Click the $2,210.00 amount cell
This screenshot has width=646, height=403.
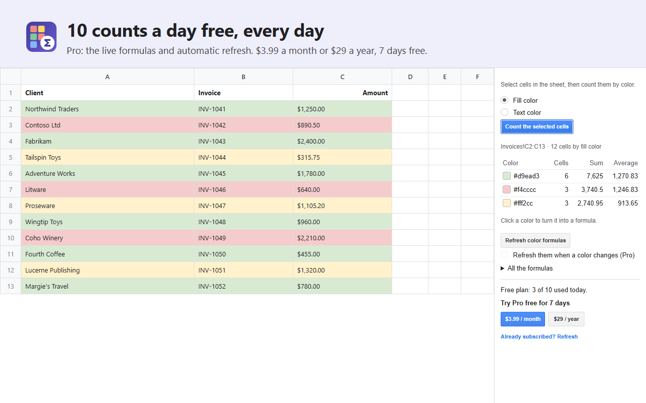pos(343,238)
